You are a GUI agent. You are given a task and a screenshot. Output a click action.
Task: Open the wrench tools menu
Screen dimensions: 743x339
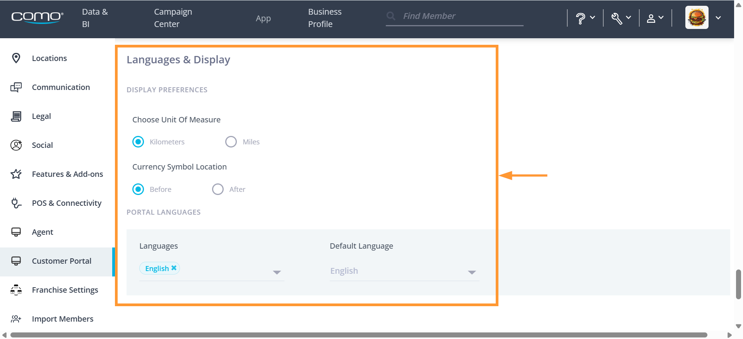point(616,18)
